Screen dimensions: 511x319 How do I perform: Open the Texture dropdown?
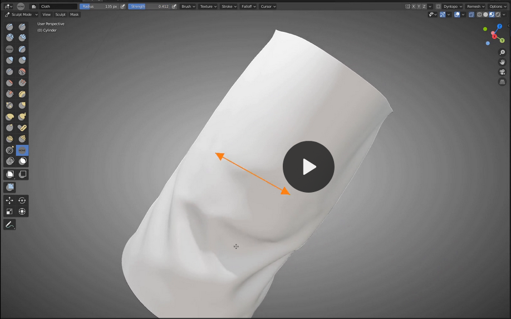coord(208,7)
